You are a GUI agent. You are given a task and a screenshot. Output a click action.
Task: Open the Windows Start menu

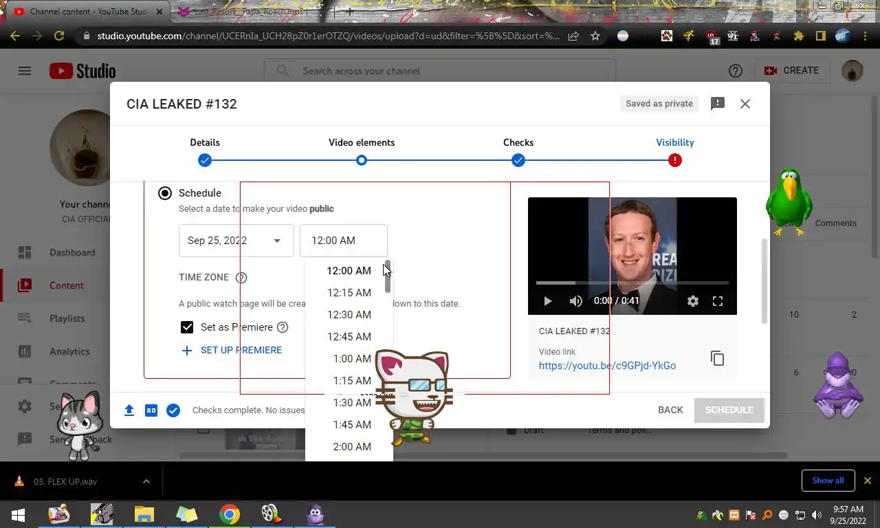tap(17, 514)
